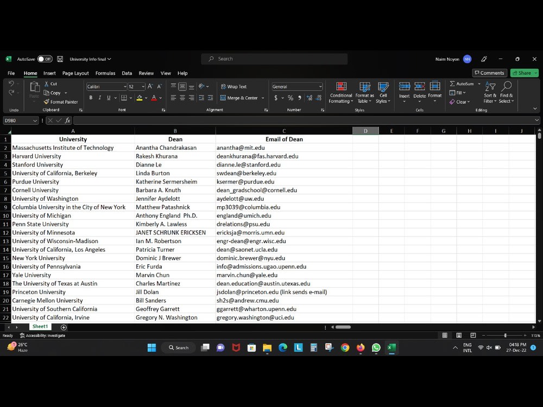The height and width of the screenshot is (407, 543).
Task: Click the Borders icon
Action: 124,98
